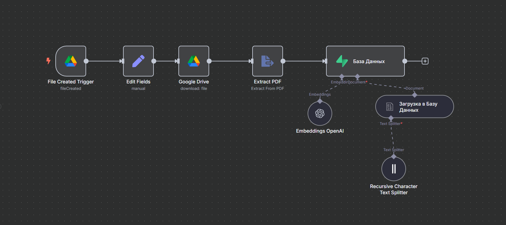Click the 'manual' subtitle under Edit Fields
This screenshot has width=506, height=225.
coord(138,88)
